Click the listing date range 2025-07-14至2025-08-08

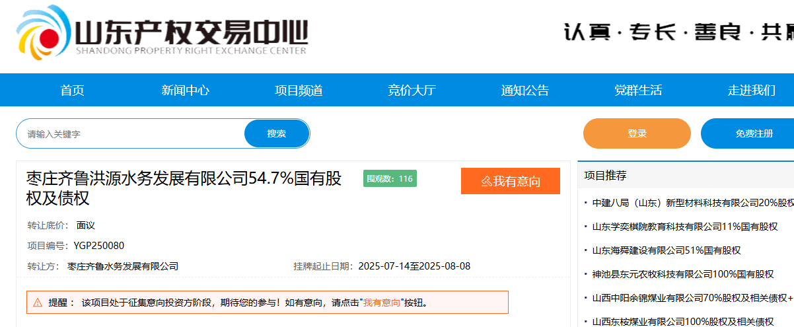(414, 266)
